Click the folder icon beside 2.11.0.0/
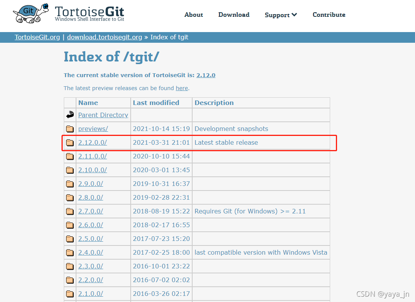 coord(70,156)
